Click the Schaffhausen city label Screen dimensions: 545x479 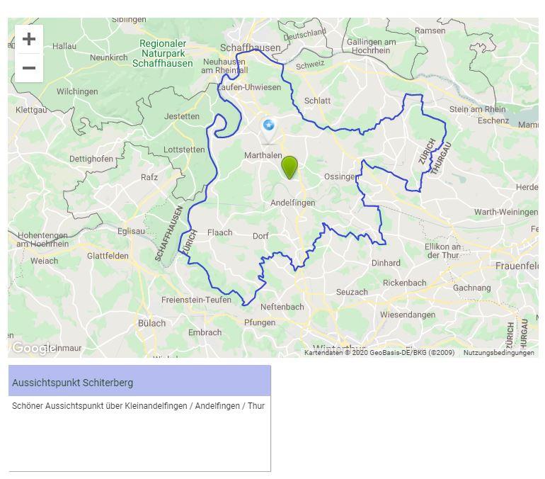(251, 47)
